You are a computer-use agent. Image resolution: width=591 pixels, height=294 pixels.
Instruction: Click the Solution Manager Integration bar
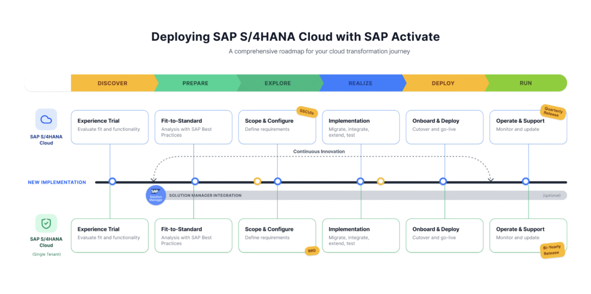364,195
